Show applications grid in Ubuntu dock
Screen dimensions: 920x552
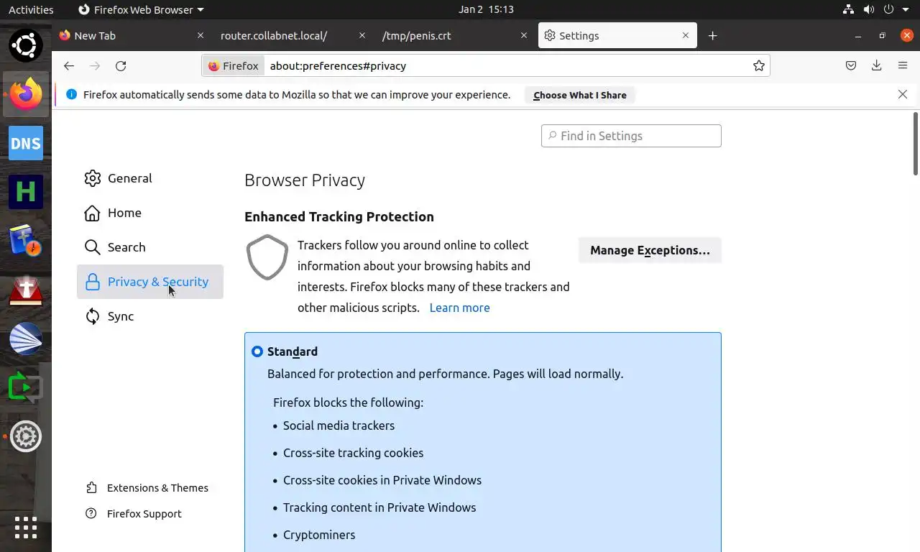pos(26,528)
